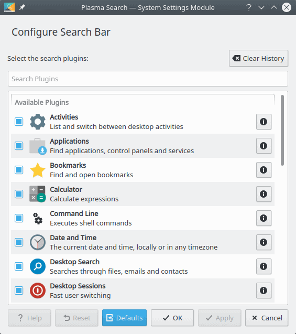Screen dimensions: 296x334
Task: Focus the Search Plugins input field
Action: coord(148,79)
